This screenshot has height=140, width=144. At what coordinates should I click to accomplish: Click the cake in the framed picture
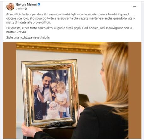click(53, 111)
